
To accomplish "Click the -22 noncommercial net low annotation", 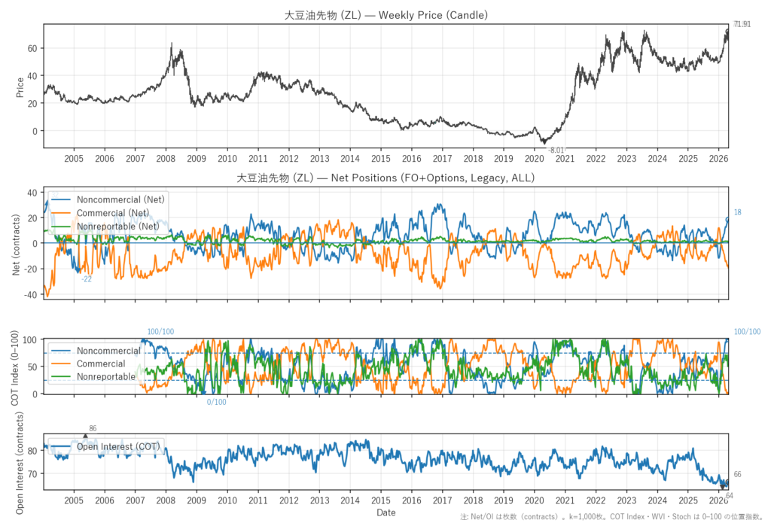I will [x=87, y=279].
